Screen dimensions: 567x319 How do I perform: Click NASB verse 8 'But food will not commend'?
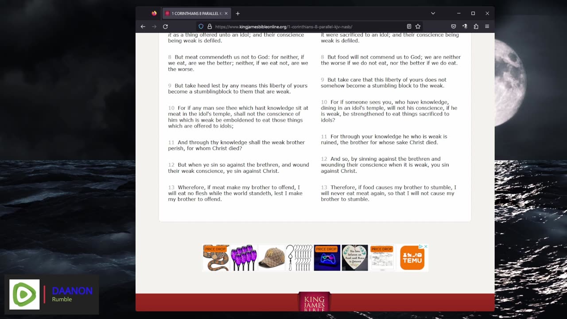(391, 60)
